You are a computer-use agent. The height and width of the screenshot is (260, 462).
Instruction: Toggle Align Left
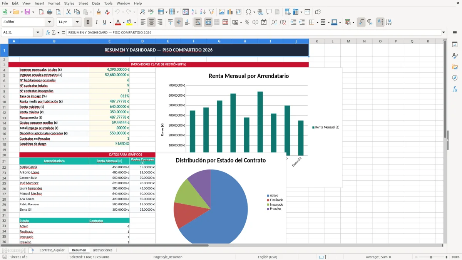pyautogui.click(x=143, y=22)
